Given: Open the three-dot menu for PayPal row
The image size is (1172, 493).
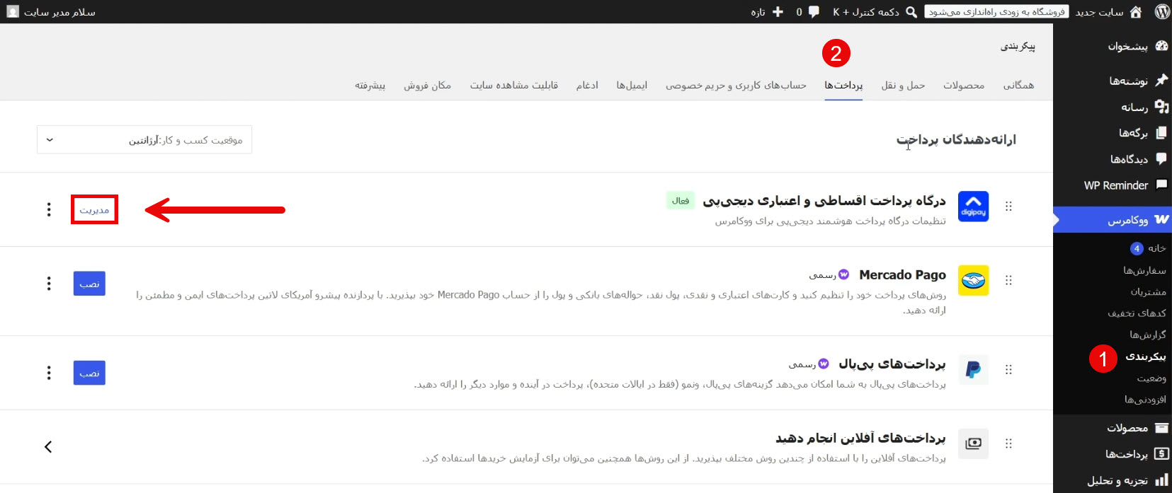Looking at the screenshot, I should [x=49, y=373].
